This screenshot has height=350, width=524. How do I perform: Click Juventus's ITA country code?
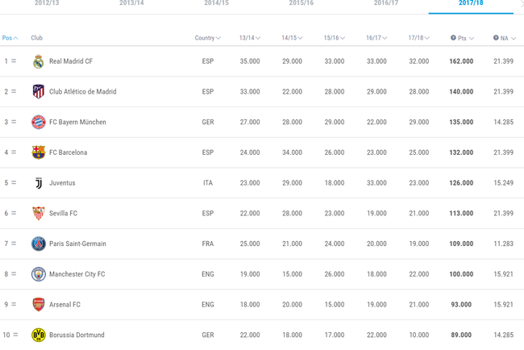[x=208, y=183]
